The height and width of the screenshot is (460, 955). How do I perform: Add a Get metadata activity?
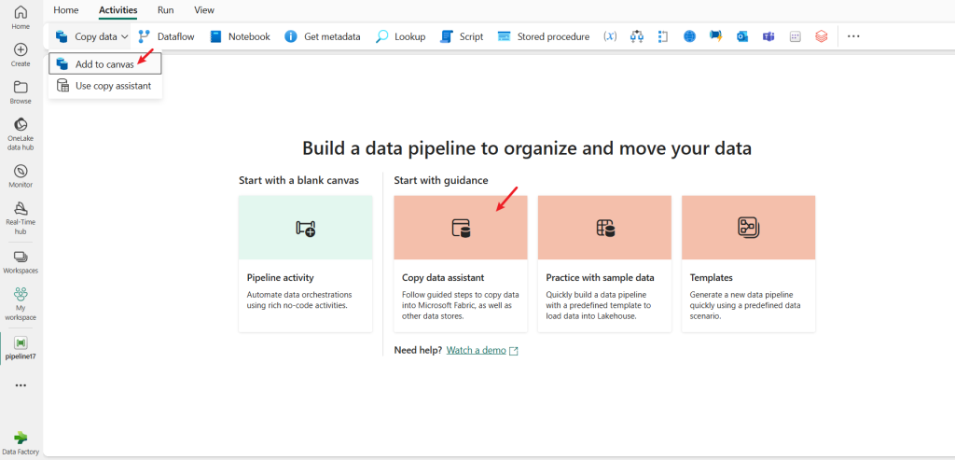[x=323, y=36]
